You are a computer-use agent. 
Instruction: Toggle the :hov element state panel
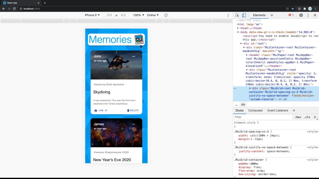(x=298, y=117)
